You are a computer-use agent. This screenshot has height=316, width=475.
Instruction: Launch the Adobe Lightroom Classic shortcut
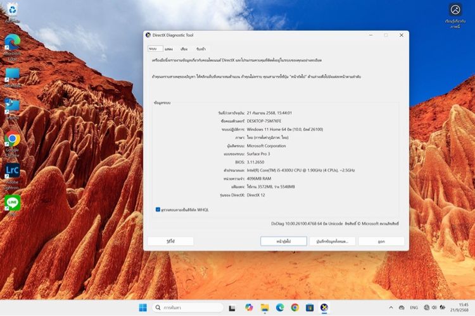click(x=13, y=176)
